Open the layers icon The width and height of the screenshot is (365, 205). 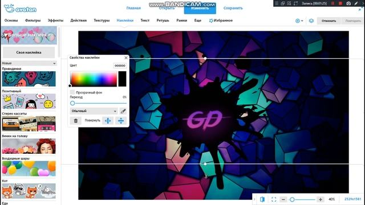[311, 20]
